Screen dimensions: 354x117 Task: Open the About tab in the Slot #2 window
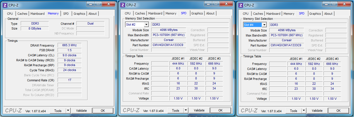210,13
